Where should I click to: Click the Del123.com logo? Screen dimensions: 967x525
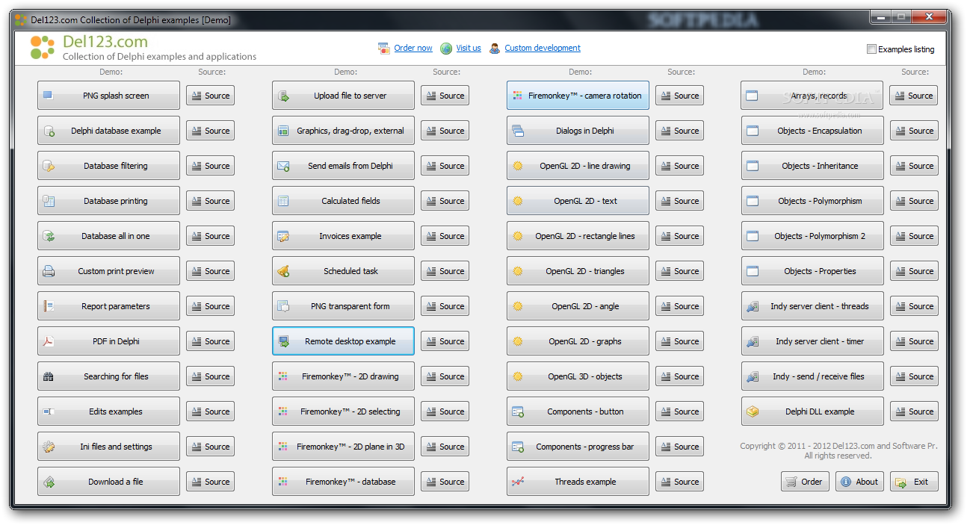43,47
